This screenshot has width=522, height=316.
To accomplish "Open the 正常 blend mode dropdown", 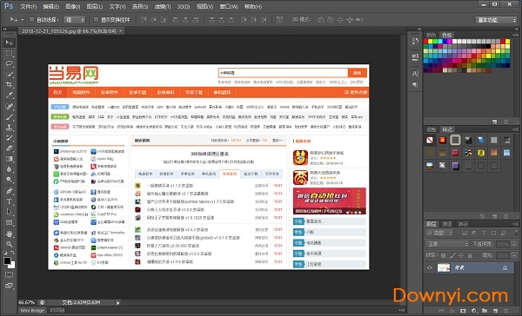I will (x=447, y=244).
